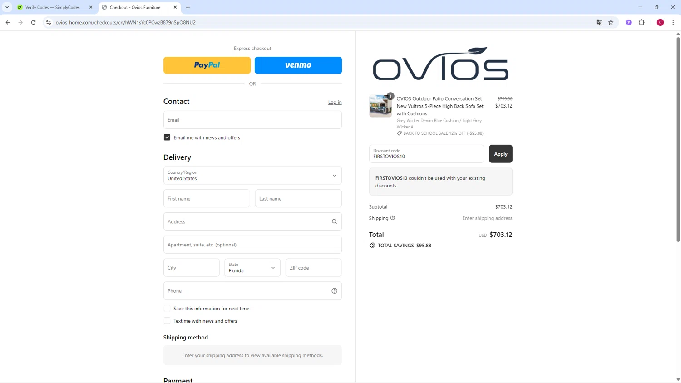Click the total savings tag icon
The height and width of the screenshot is (383, 681).
pyautogui.click(x=372, y=245)
